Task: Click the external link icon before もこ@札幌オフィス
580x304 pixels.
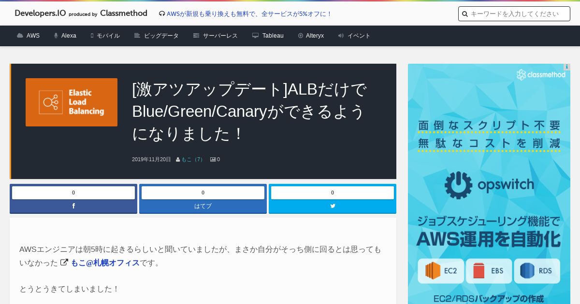Action: [x=64, y=263]
